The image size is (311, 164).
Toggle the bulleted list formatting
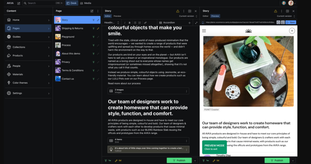135,23
